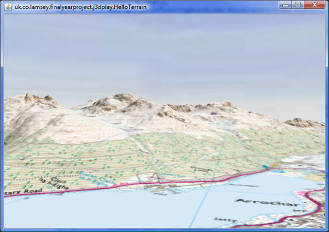Screen dimensions: 329x232
Task: Close the HelloTerrain window
Action: coord(315,5)
